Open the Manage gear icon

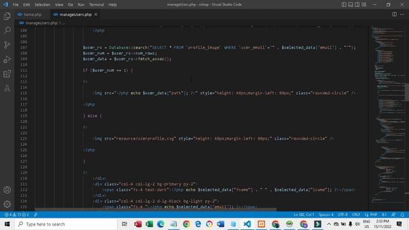(7, 204)
